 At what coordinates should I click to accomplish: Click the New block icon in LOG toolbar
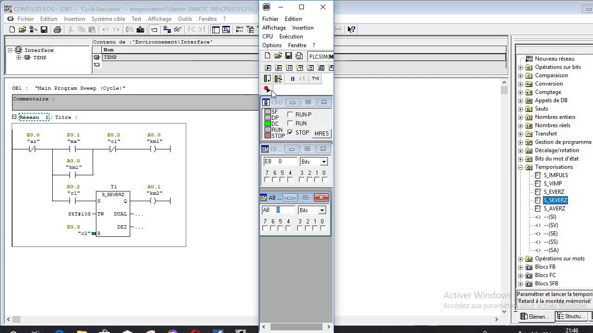point(12,30)
